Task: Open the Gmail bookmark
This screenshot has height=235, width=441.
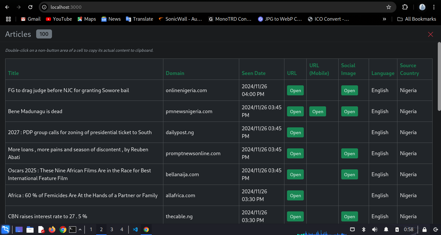Action: 31,19
